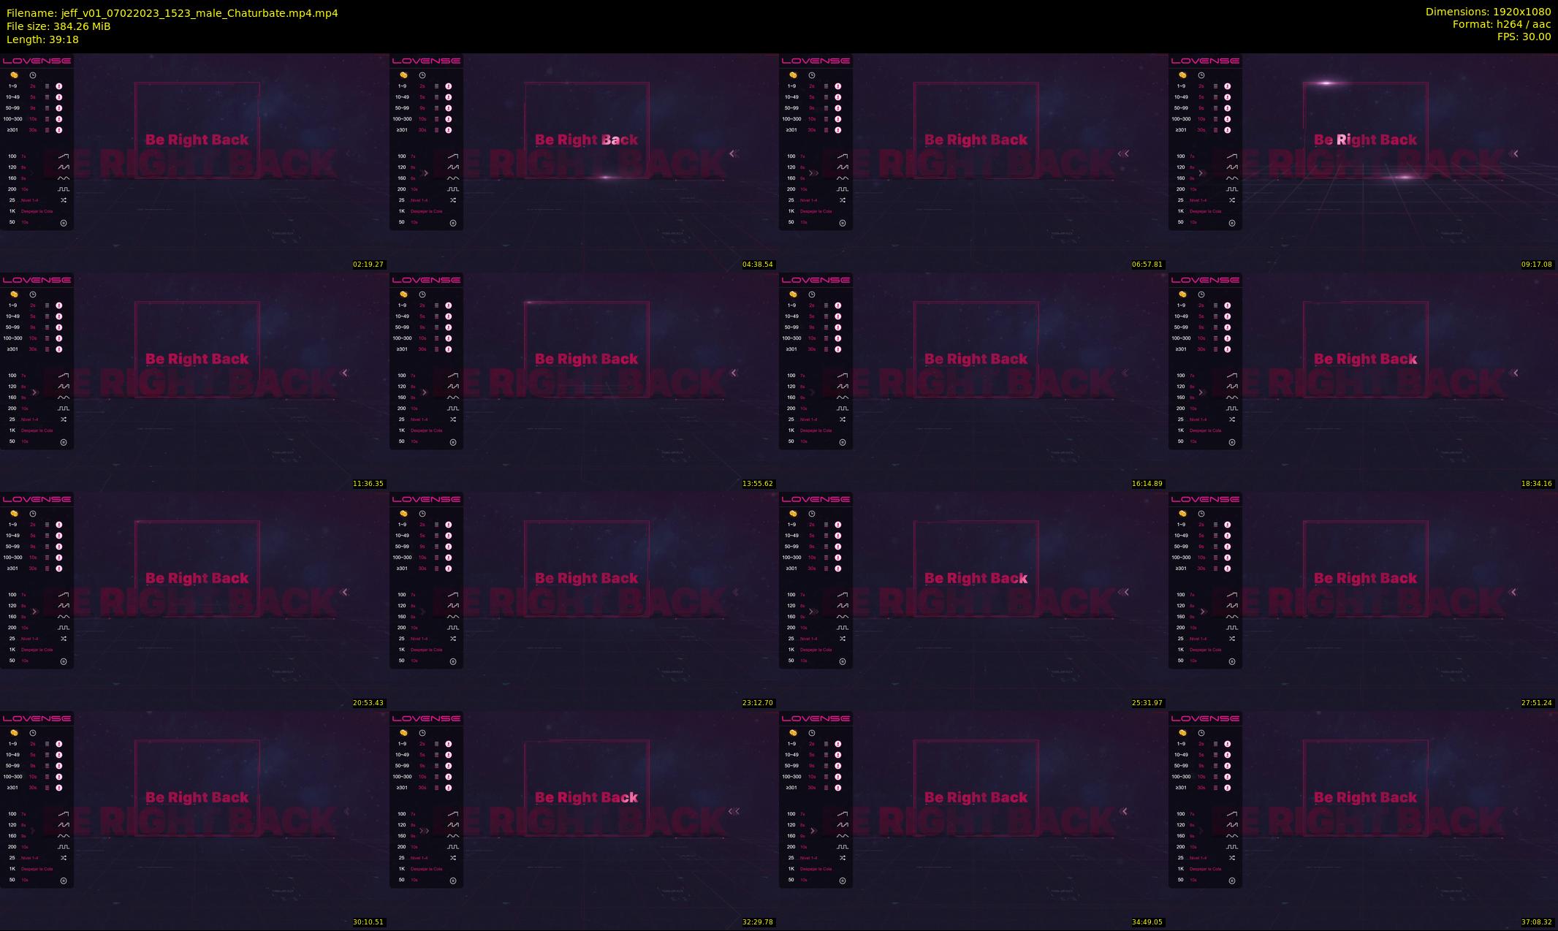Click the square-wave pattern icon in the 09:17.08 frame
This screenshot has width=1558, height=931.
(x=1232, y=189)
